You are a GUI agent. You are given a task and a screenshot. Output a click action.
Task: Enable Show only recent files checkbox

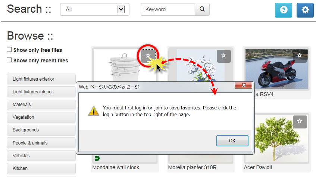(x=9, y=60)
